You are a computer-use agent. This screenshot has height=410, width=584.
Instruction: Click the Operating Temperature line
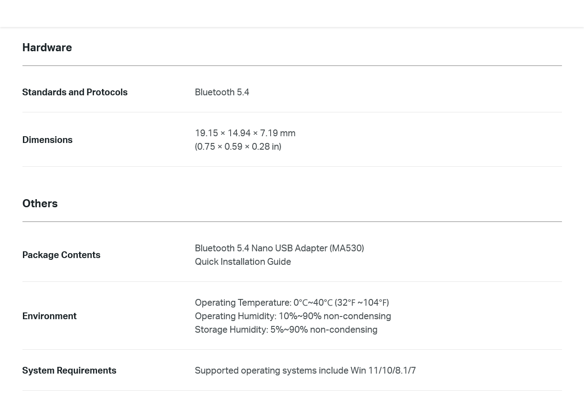[292, 303]
